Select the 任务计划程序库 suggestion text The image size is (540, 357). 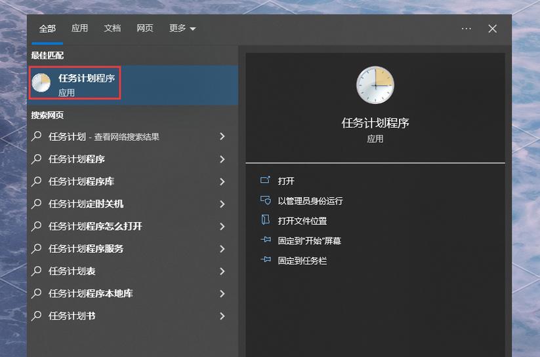[81, 181]
